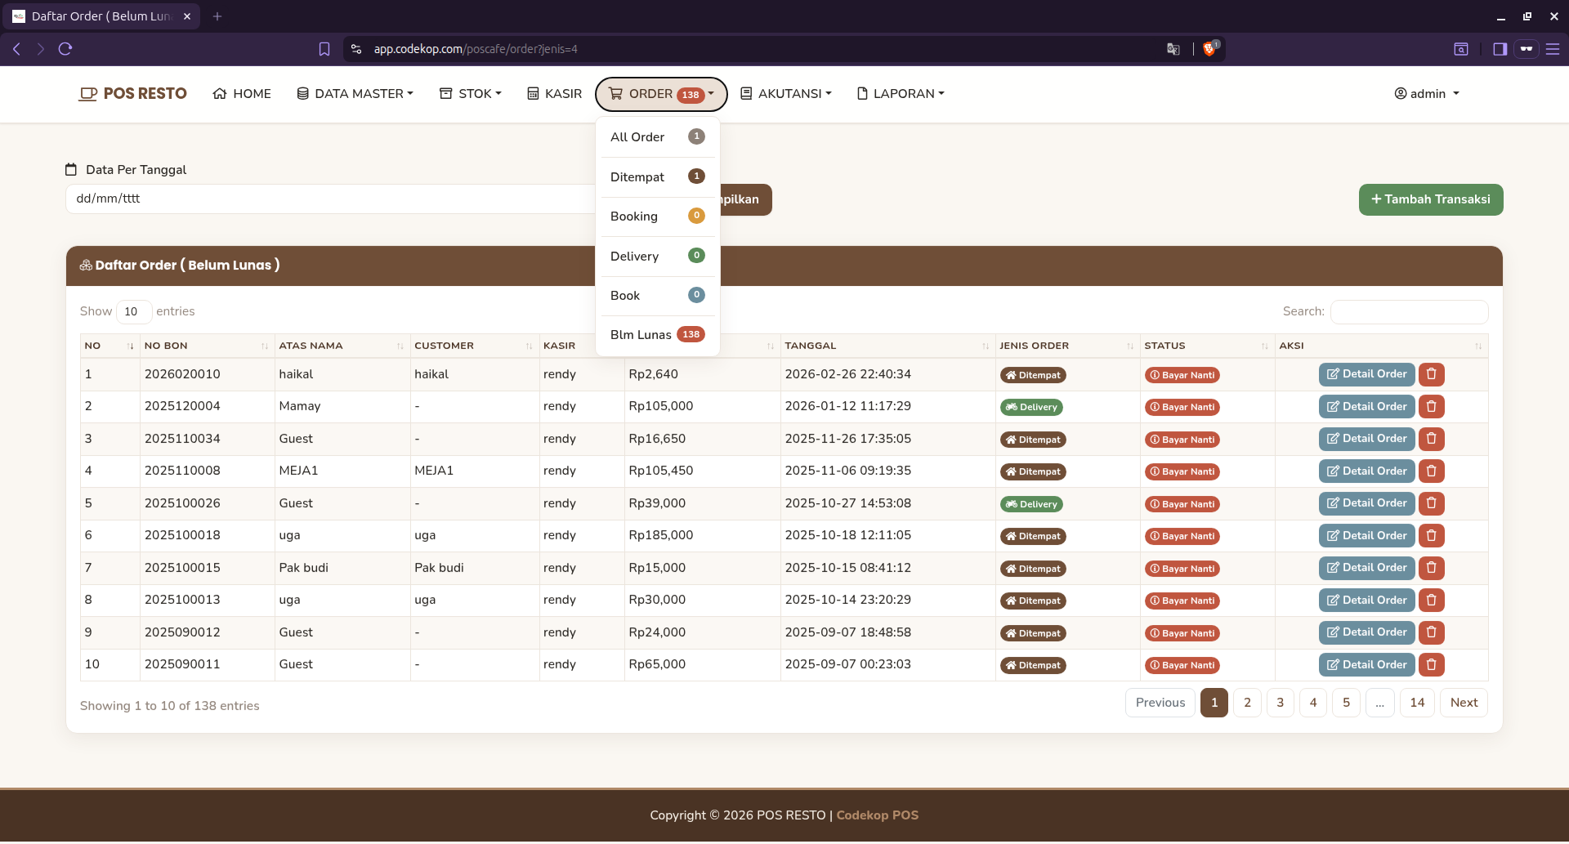The width and height of the screenshot is (1569, 844).
Task: Open the browser hamburger menu
Action: [x=1553, y=49]
